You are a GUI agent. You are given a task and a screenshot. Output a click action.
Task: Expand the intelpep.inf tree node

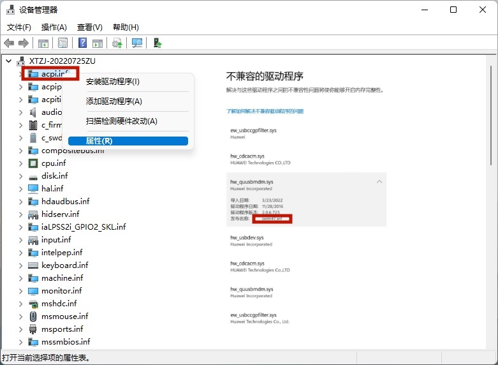(x=20, y=253)
